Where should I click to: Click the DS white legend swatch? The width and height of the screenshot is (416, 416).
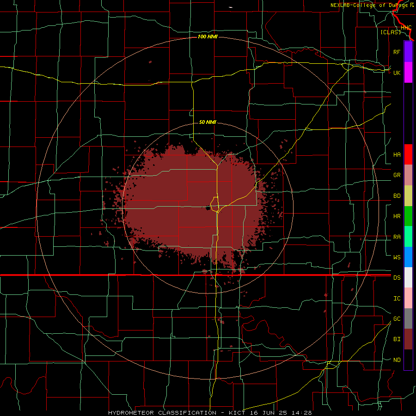pyautogui.click(x=408, y=277)
